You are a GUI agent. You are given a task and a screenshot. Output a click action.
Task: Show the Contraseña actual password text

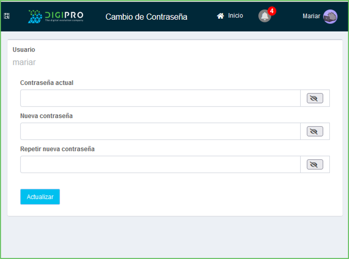[x=315, y=98]
